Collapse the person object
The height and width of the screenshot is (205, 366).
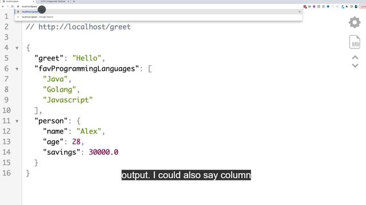(17, 121)
